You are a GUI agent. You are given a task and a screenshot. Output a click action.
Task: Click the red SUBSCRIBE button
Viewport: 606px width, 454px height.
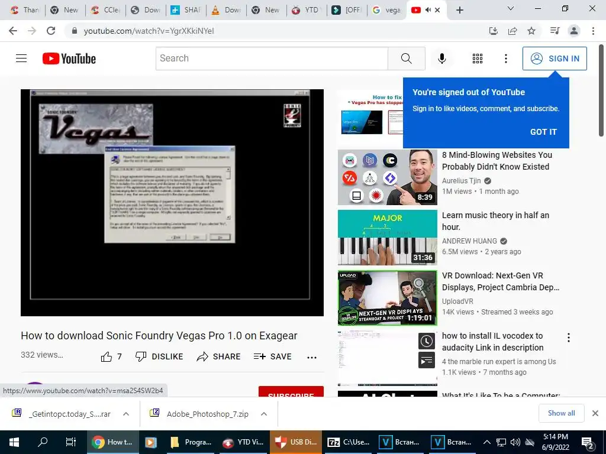pos(291,391)
